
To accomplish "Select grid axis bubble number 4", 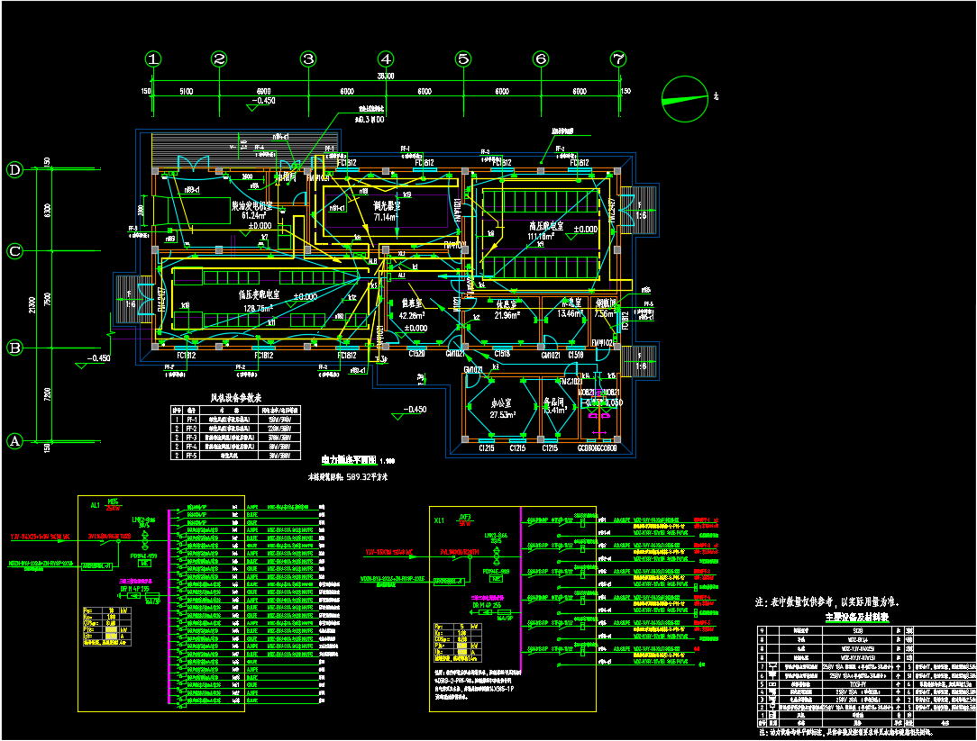I will 386,59.
